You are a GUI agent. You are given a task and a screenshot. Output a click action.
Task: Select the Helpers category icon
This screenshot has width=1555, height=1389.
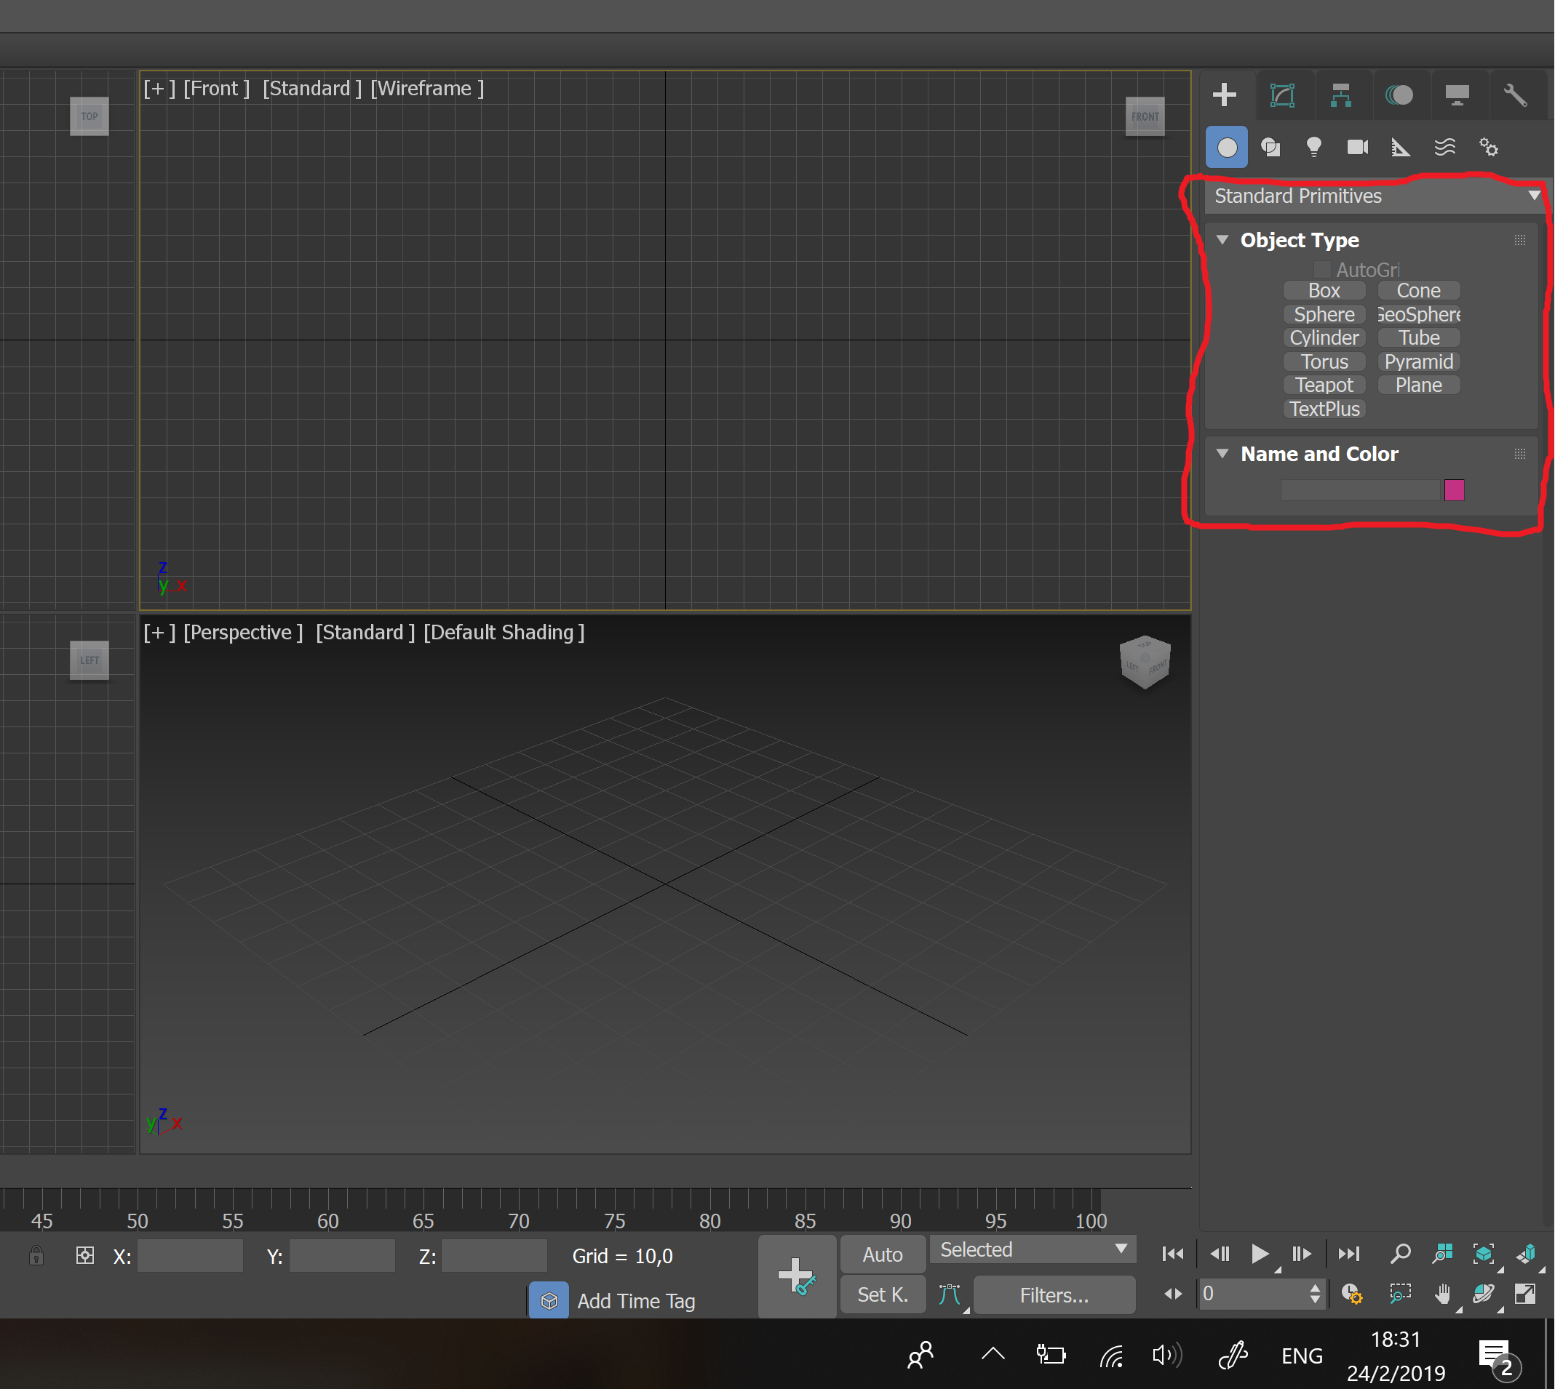click(1400, 148)
